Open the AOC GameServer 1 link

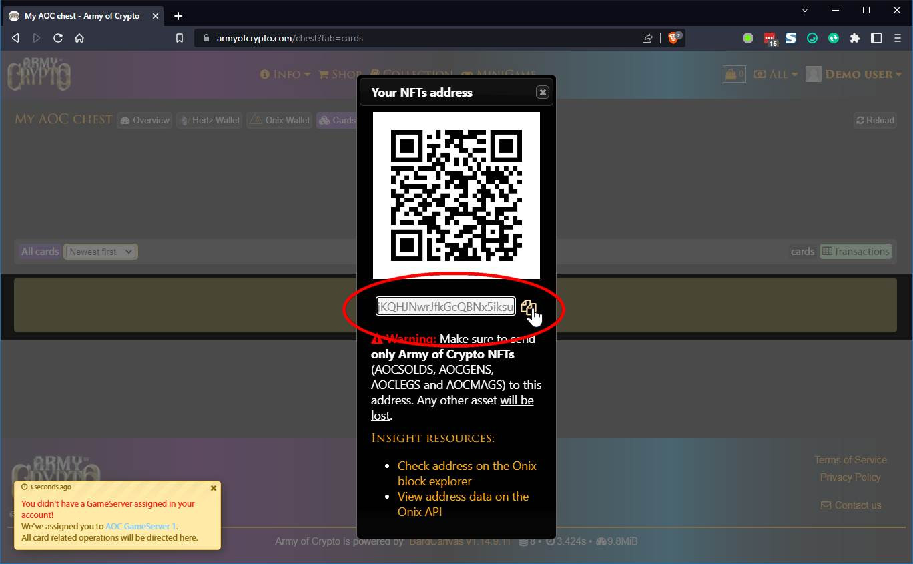pyautogui.click(x=141, y=526)
